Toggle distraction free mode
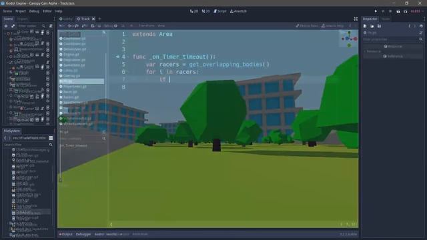This screenshot has height=240, width=427. pyautogui.click(x=356, y=19)
